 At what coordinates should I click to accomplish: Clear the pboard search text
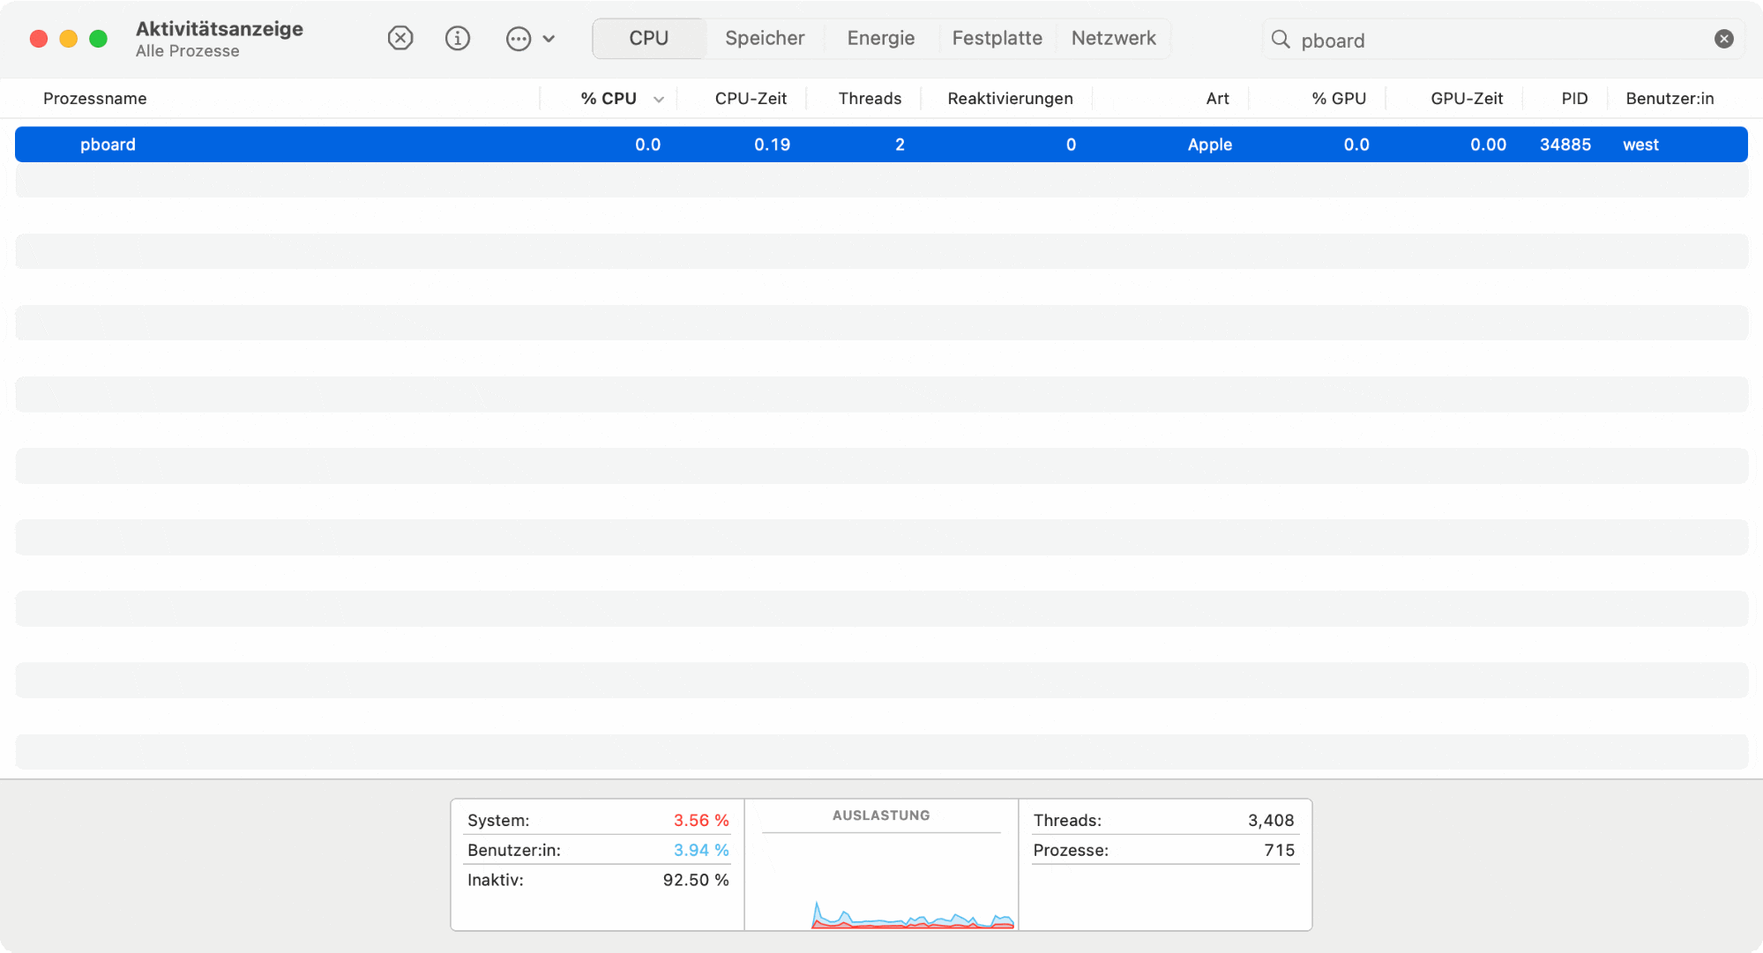coord(1724,39)
